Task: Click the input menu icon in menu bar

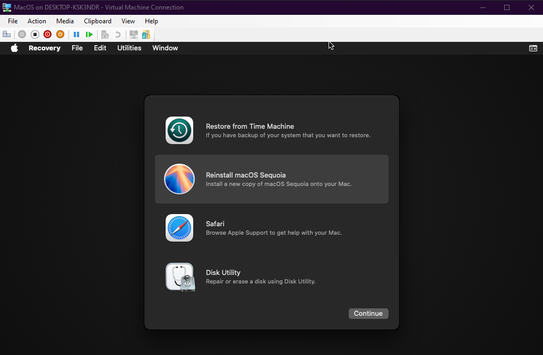Action: pyautogui.click(x=533, y=48)
